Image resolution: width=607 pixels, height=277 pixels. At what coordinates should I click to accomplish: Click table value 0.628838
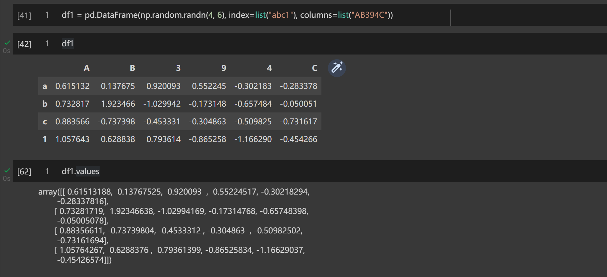pos(118,139)
